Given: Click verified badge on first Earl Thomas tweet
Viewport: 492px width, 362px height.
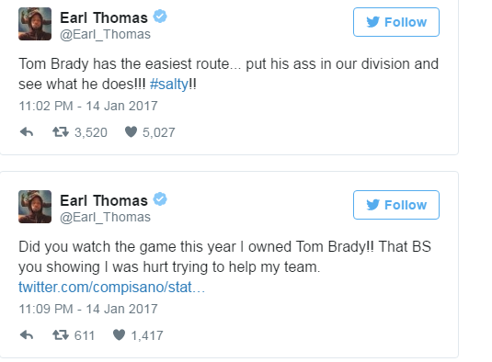Looking at the screenshot, I should pyautogui.click(x=160, y=17).
